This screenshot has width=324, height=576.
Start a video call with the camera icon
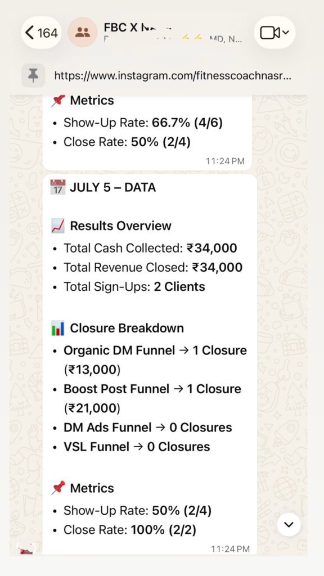click(269, 33)
